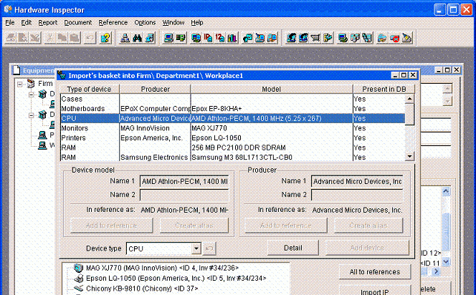Click the Equipment window blue scrollbar up arrow
This screenshot has height=295, width=476.
coord(446,191)
